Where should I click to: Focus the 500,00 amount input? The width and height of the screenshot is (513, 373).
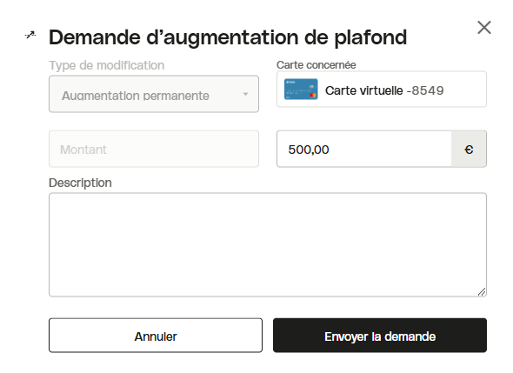(x=364, y=150)
